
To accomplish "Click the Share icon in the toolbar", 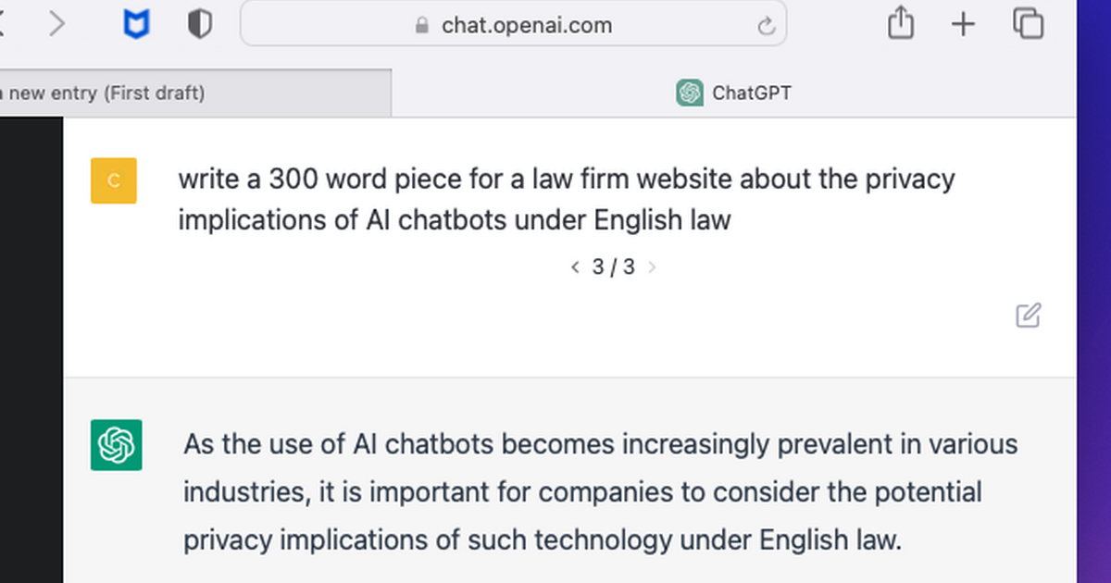I will [900, 24].
